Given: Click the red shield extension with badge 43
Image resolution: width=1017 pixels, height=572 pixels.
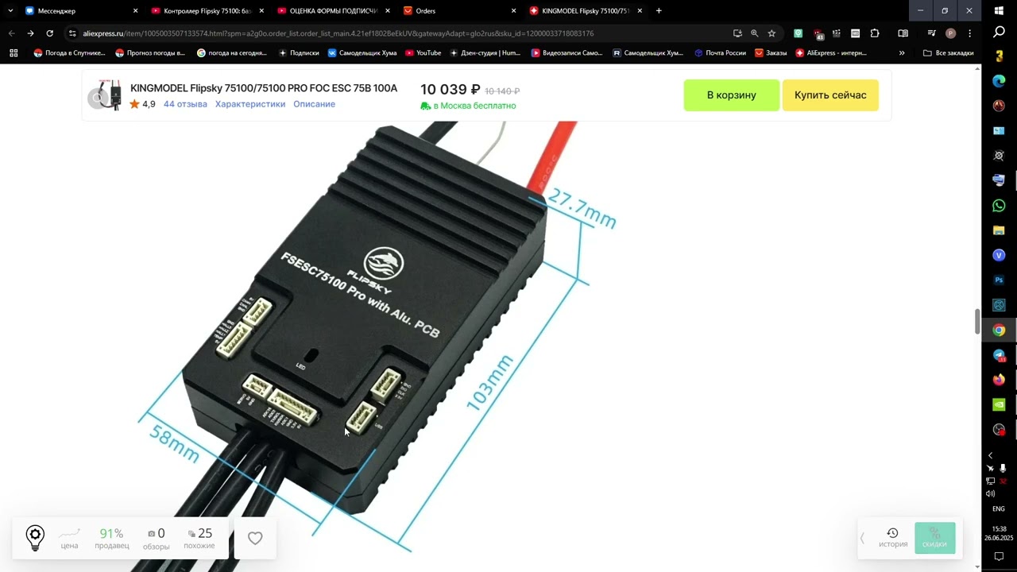Looking at the screenshot, I should tap(818, 34).
